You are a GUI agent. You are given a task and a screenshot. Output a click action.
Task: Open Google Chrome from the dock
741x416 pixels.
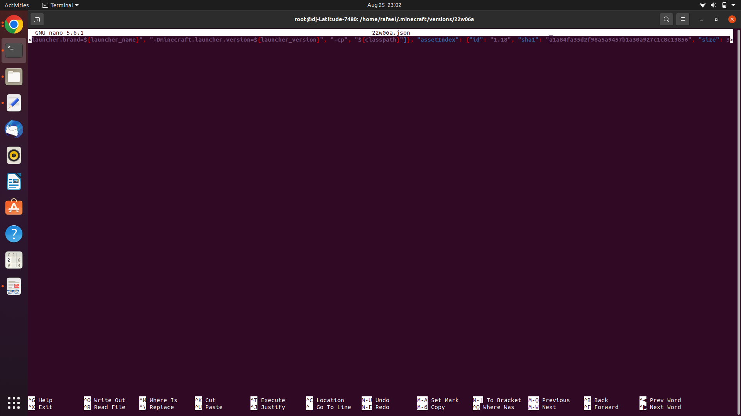pos(14,24)
